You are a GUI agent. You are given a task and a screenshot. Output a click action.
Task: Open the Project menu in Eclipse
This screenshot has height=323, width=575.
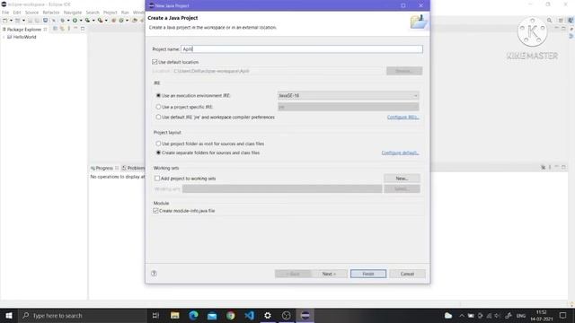(110, 13)
